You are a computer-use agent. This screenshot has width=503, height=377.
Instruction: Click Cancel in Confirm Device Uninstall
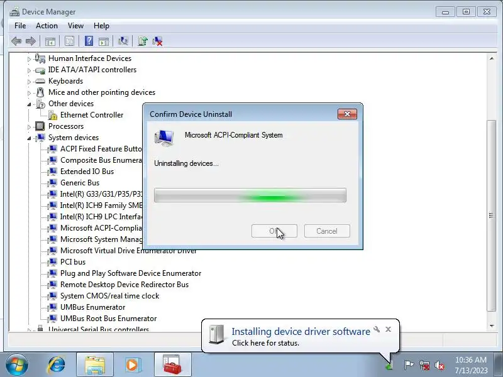327,231
